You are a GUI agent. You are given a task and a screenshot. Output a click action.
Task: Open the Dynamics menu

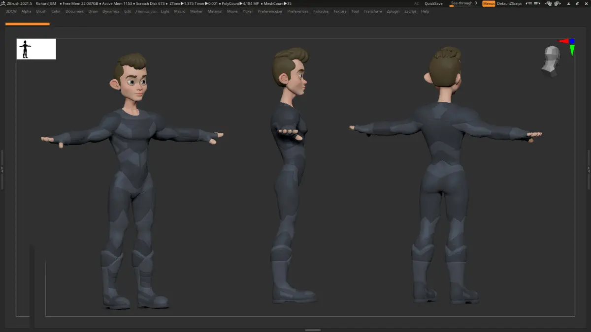click(111, 11)
